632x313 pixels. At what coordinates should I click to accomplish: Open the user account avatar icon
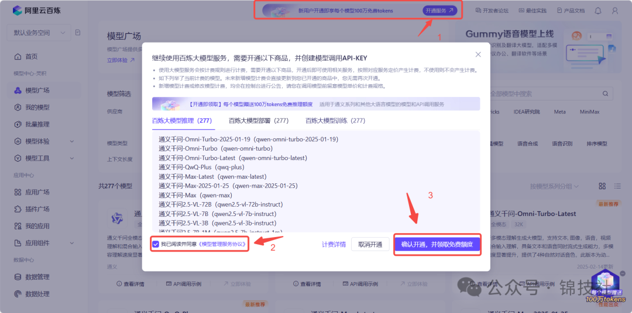614,11
